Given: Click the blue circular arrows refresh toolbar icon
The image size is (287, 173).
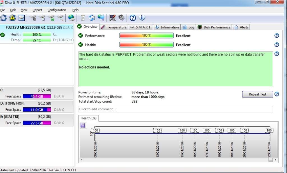Looking at the screenshot, I should [x=3, y=18].
